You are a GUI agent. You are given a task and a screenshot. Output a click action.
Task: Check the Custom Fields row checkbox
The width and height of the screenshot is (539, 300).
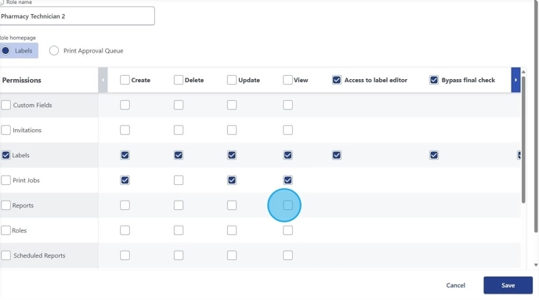click(5, 105)
